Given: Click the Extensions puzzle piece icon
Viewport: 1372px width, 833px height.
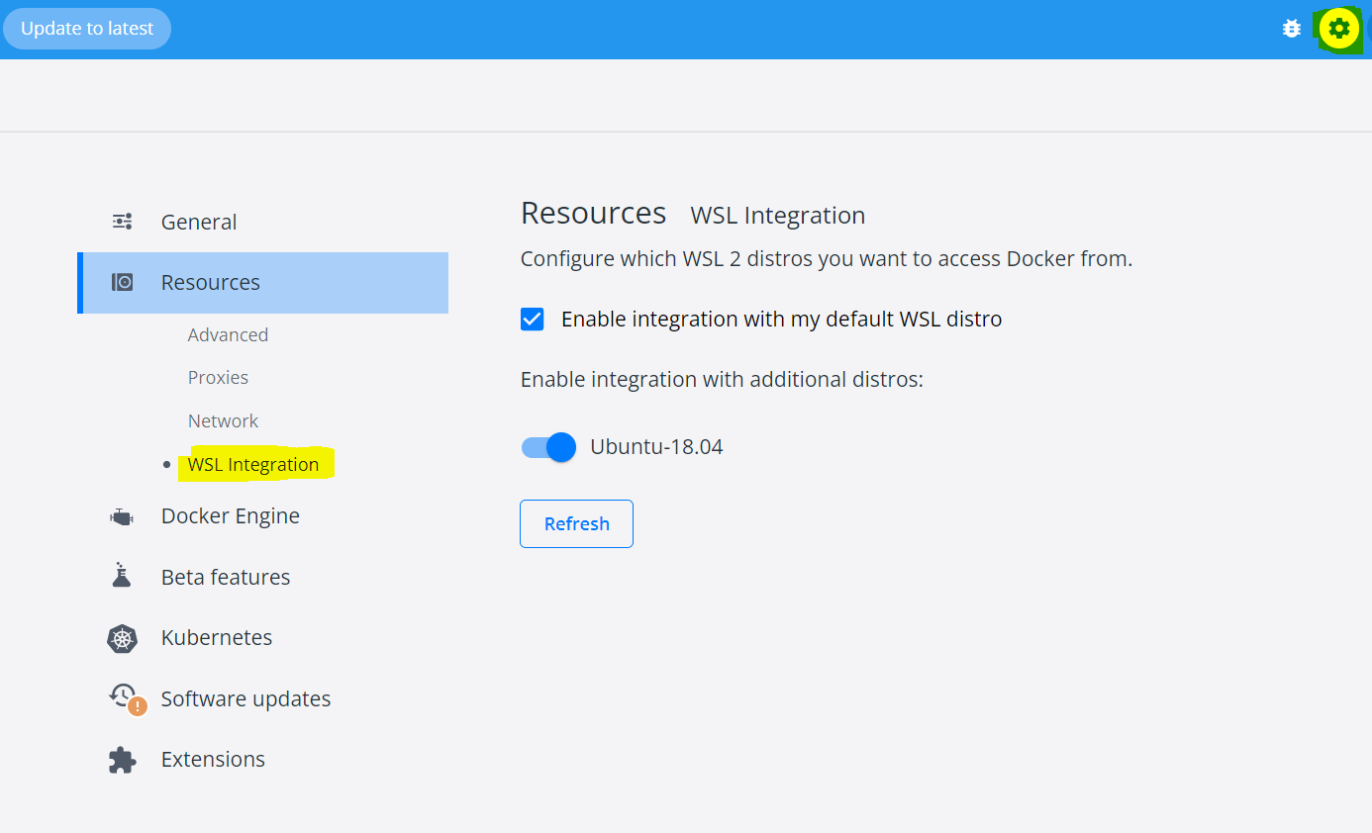Looking at the screenshot, I should (x=122, y=760).
